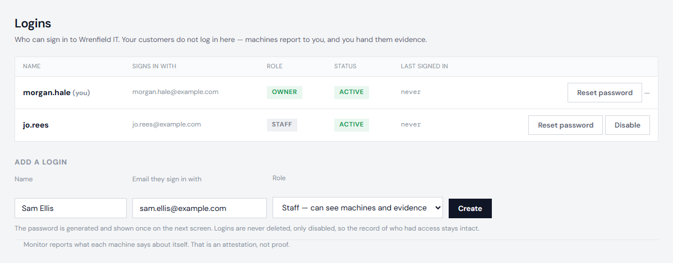Click the Logins heading
673x263 pixels.
pyautogui.click(x=33, y=24)
